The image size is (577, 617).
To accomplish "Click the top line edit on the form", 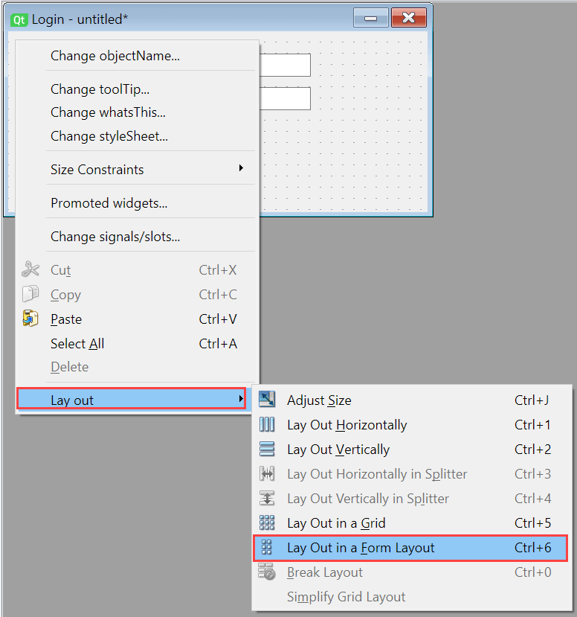I will point(290,65).
